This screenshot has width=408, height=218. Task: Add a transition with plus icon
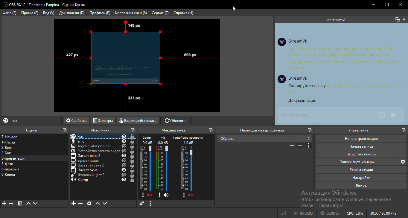pyautogui.click(x=292, y=145)
